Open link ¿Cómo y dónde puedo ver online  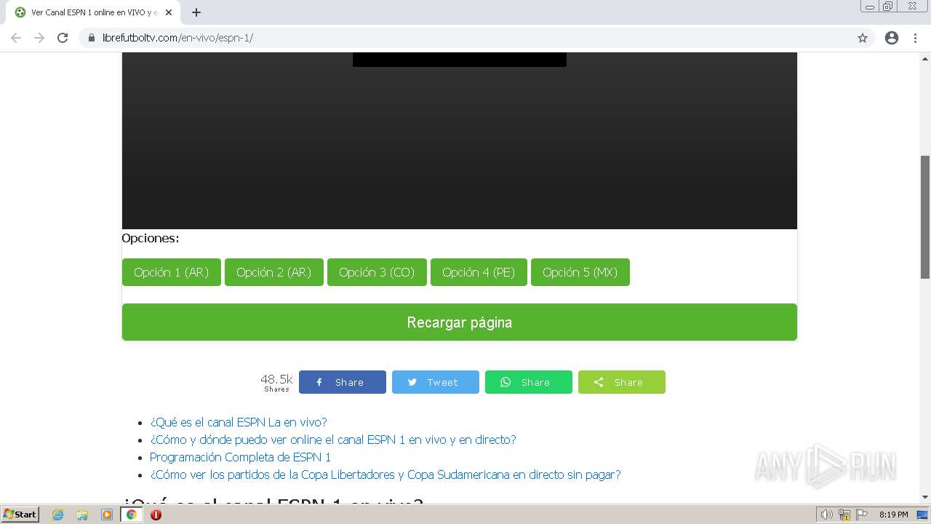(333, 440)
